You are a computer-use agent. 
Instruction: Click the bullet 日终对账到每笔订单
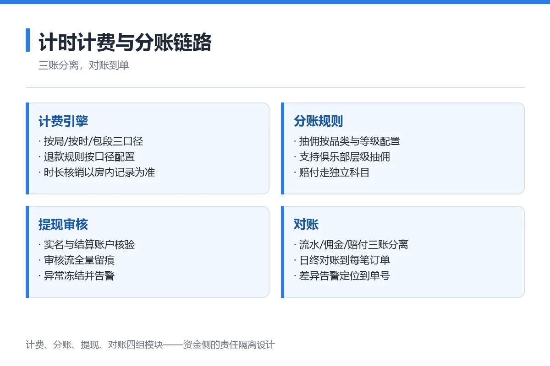[342, 260]
